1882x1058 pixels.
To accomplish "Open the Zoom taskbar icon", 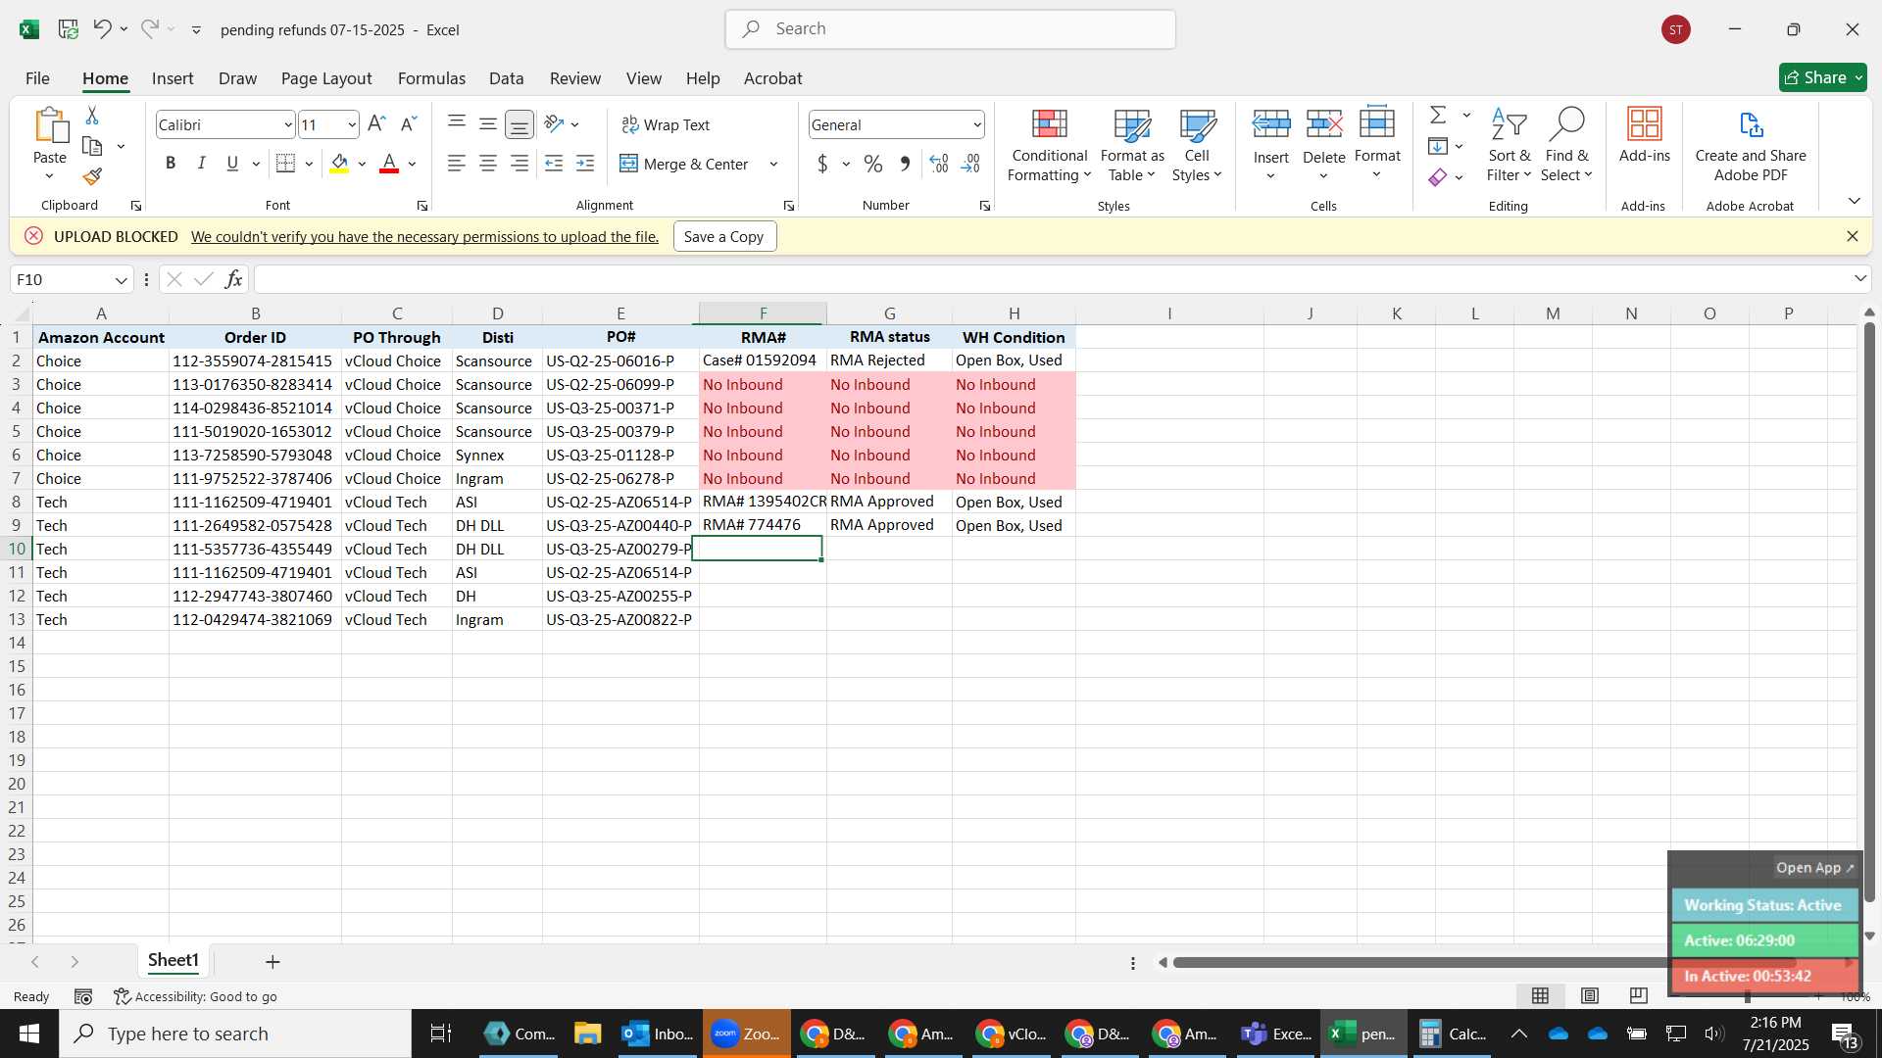I will pos(746,1034).
